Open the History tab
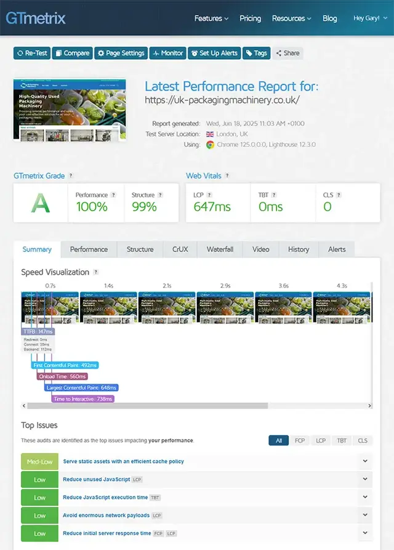The image size is (394, 550). (299, 249)
